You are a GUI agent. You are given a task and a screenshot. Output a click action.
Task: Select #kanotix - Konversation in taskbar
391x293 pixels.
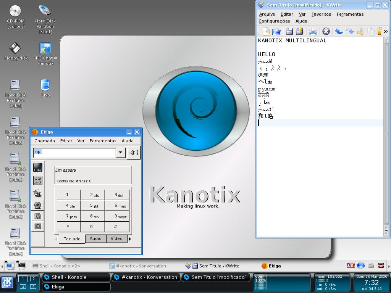146,277
